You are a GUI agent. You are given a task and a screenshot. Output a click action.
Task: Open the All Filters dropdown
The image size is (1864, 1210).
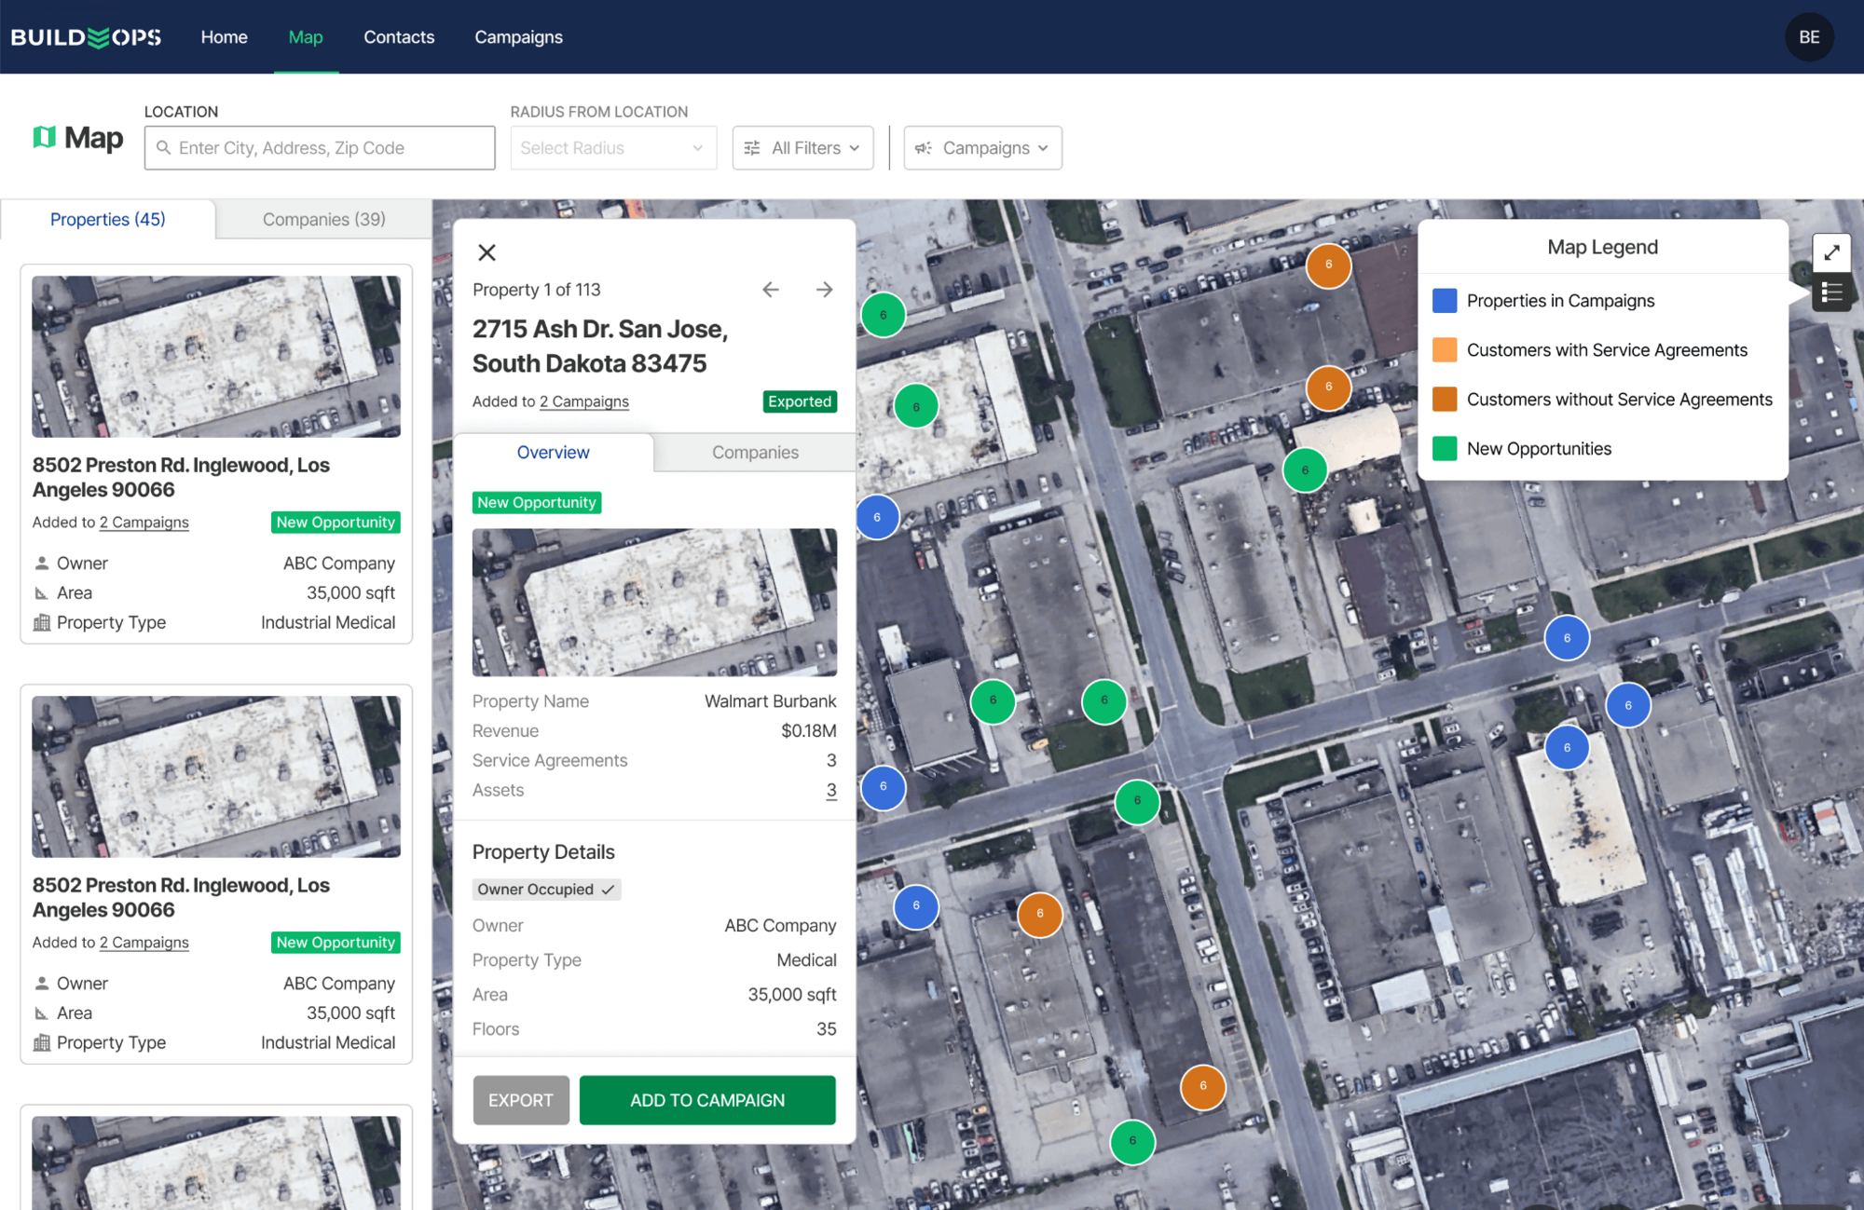(x=802, y=148)
